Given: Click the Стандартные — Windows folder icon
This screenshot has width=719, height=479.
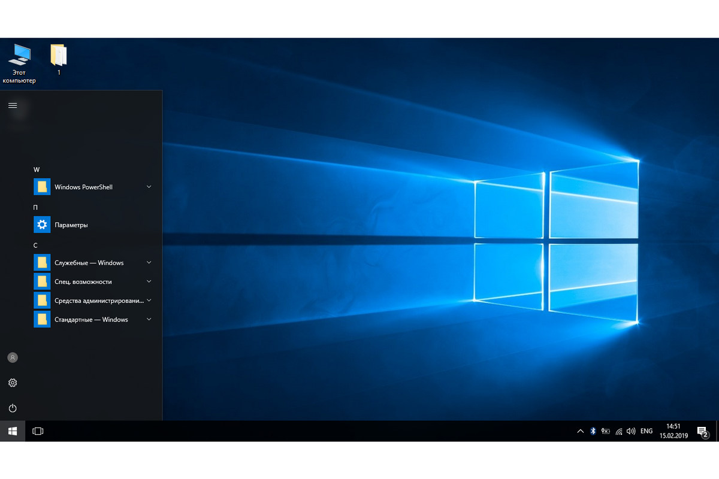Looking at the screenshot, I should pos(42,320).
